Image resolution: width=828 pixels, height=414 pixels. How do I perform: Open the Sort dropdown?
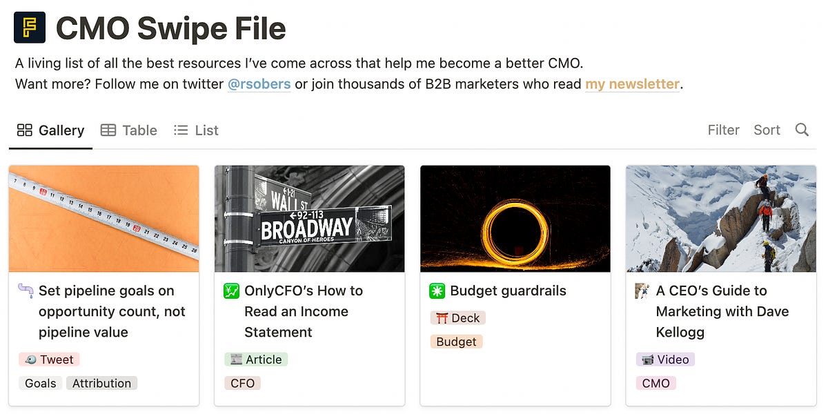(x=767, y=130)
